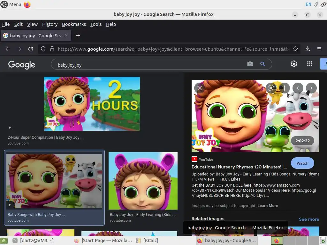Open 2-Hour Super Compilation result title
This screenshot has height=245, width=327.
(45, 137)
